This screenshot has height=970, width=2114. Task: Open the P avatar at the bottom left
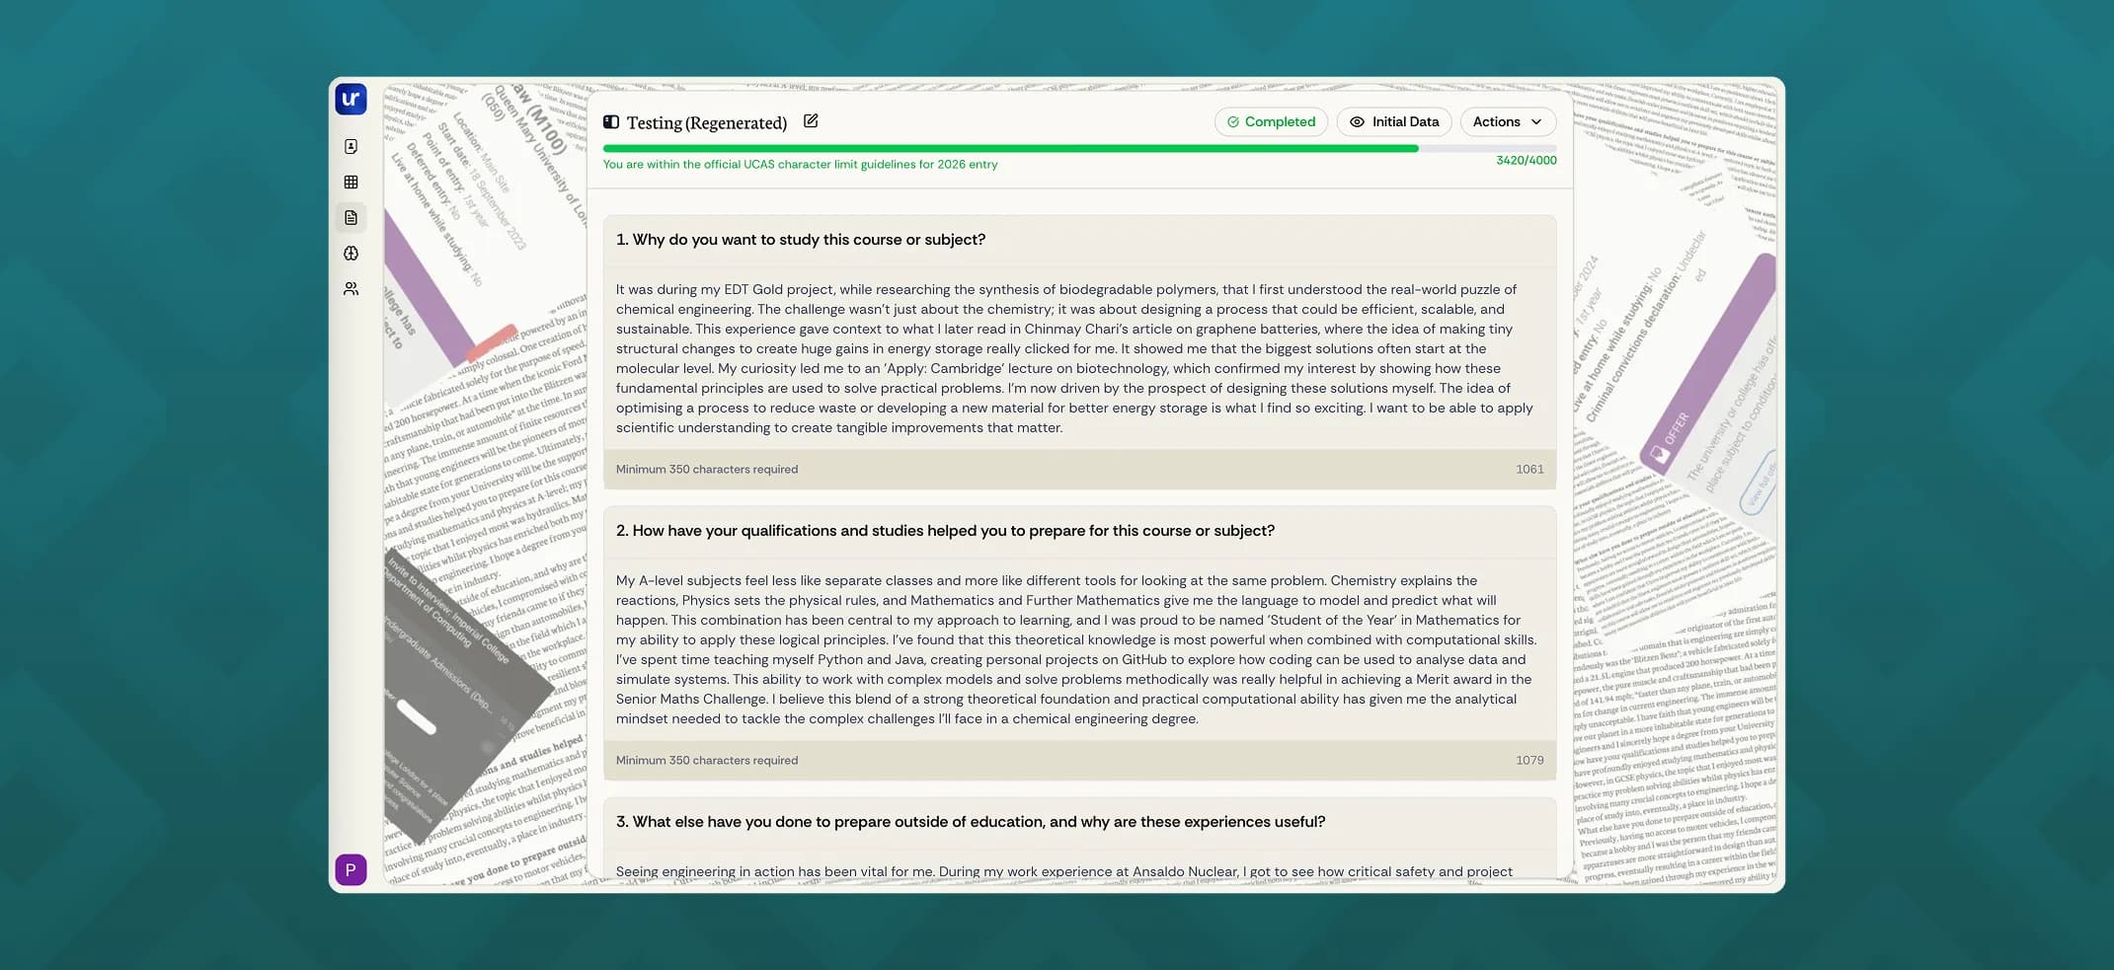coord(352,869)
